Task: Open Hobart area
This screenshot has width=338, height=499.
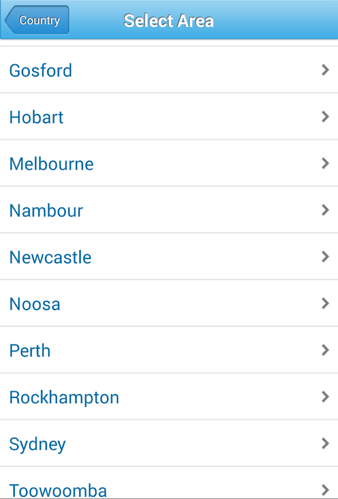Action: click(37, 117)
